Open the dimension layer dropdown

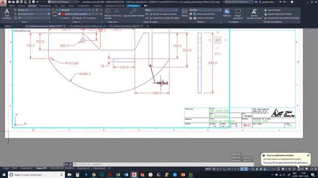[x=76, y=14]
